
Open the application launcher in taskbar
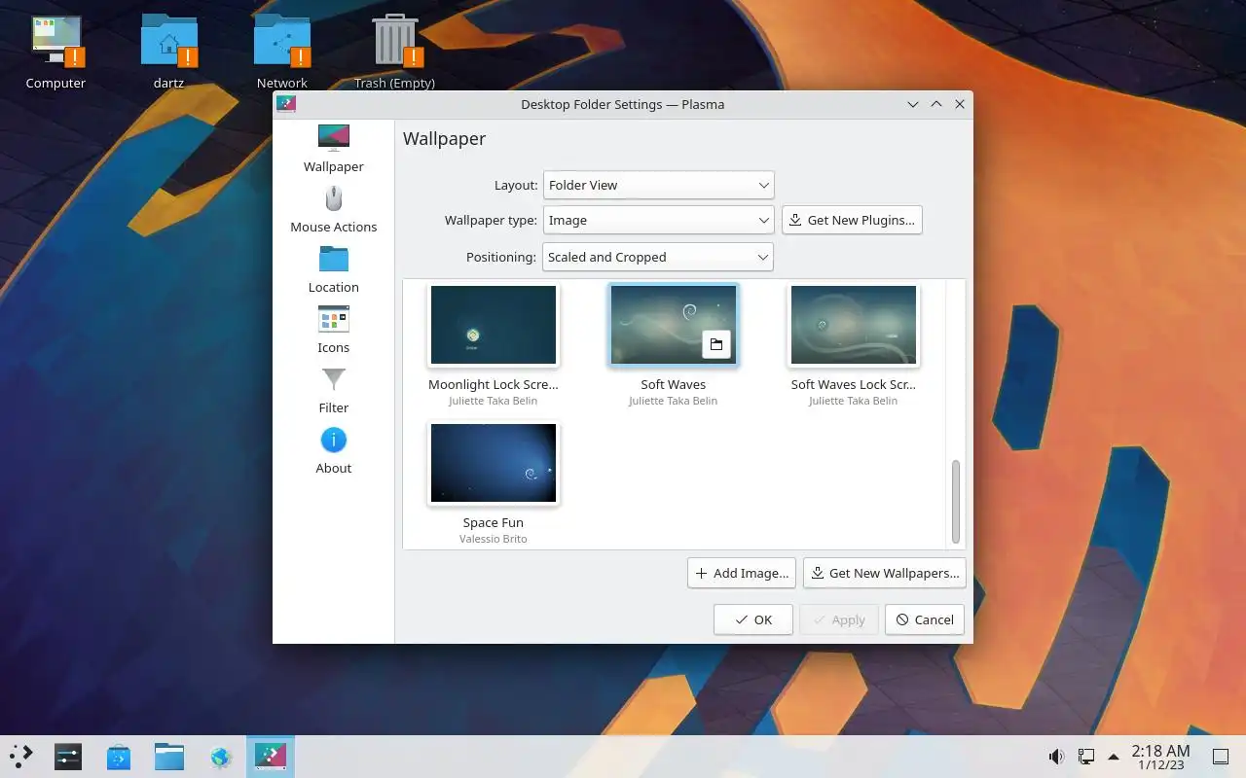21,757
